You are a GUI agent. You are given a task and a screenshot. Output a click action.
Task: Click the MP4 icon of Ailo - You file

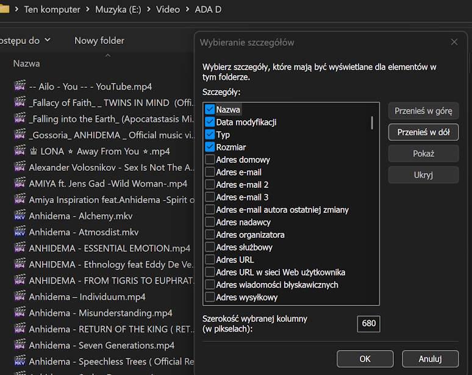(20, 87)
